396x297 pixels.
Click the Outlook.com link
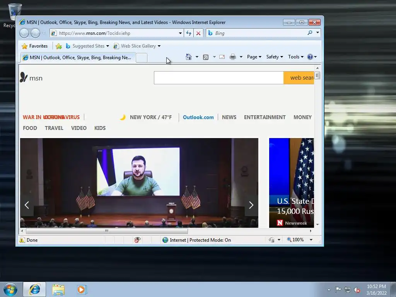coord(198,117)
